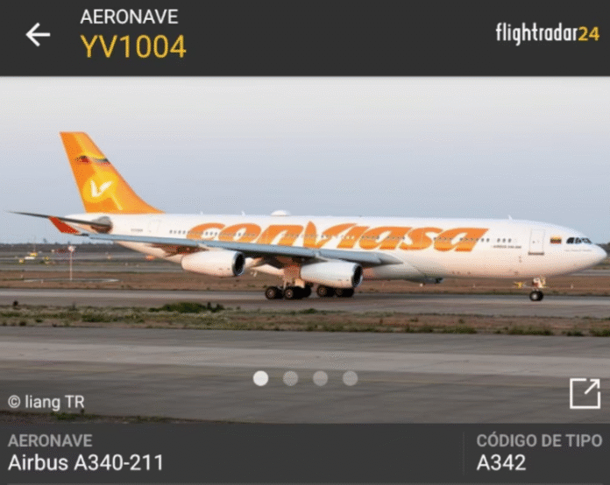Click the copyright symbol before liang TR
The image size is (610, 485).
(14, 402)
